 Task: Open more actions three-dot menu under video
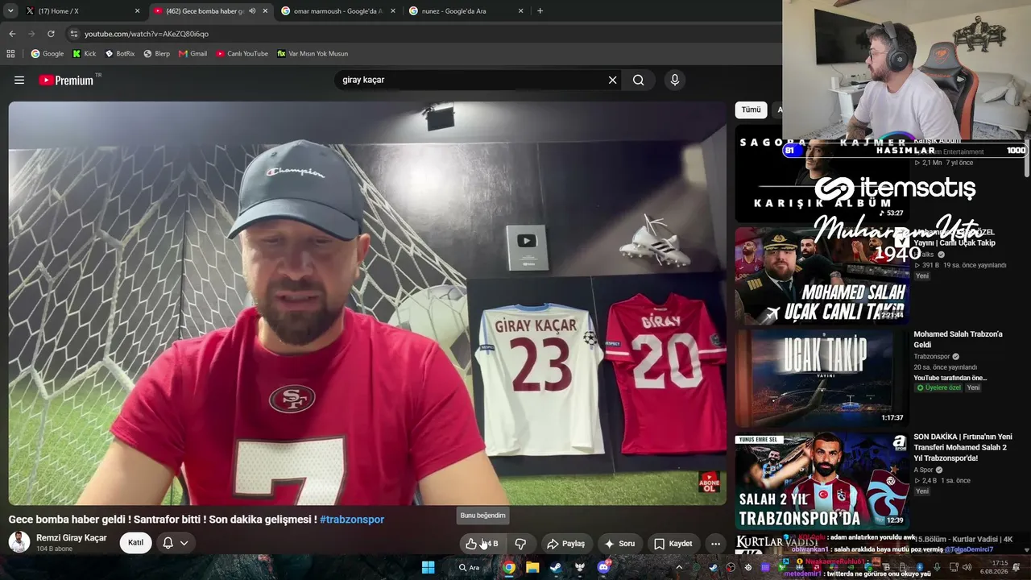(715, 544)
